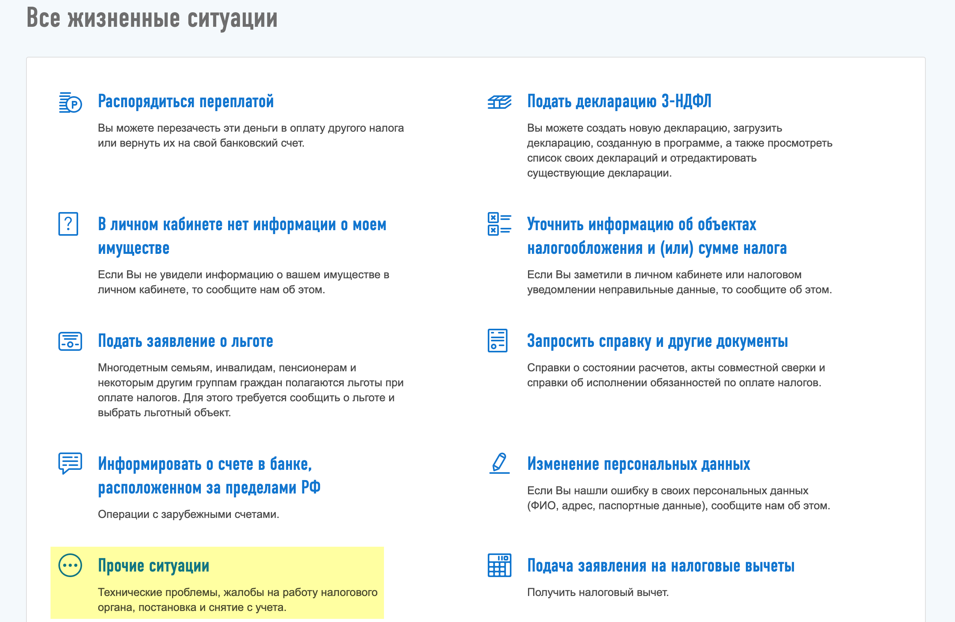Open 'В личном кабинете нет информации о моем имуществе'
This screenshot has width=955, height=622.
tap(242, 236)
